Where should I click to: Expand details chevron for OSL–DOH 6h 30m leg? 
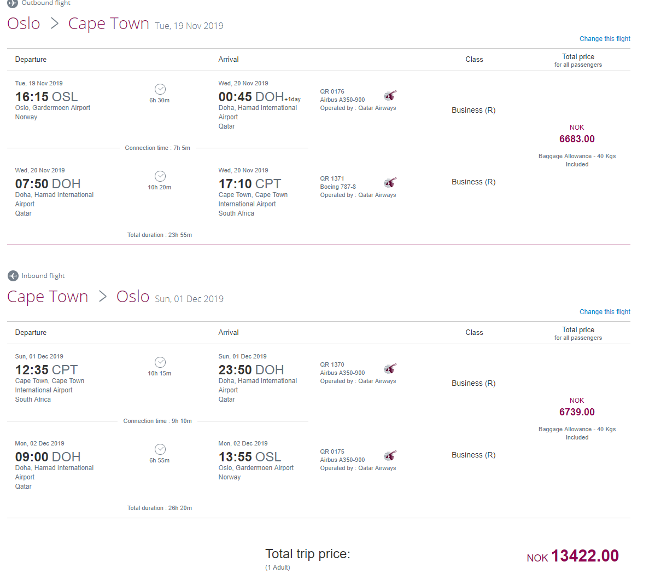click(x=160, y=89)
